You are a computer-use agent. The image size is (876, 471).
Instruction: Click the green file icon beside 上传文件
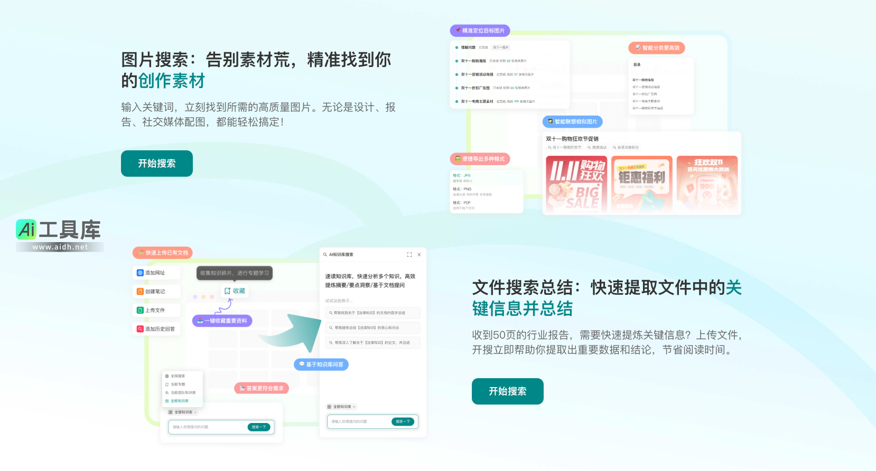(140, 310)
